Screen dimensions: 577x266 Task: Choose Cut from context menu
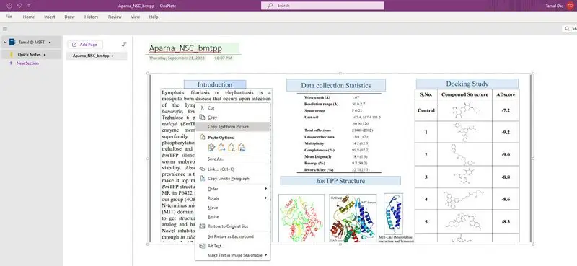click(232, 108)
